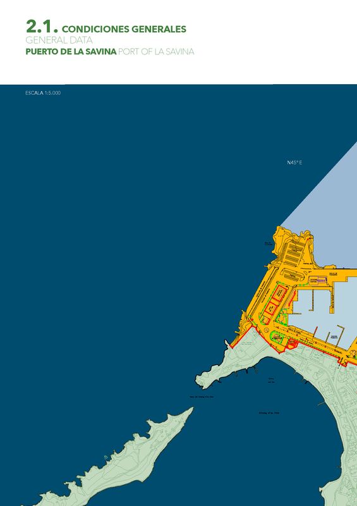This screenshot has width=357, height=506.
Task: Click the PORT OF LA SAVINA label
Action: (x=157, y=52)
